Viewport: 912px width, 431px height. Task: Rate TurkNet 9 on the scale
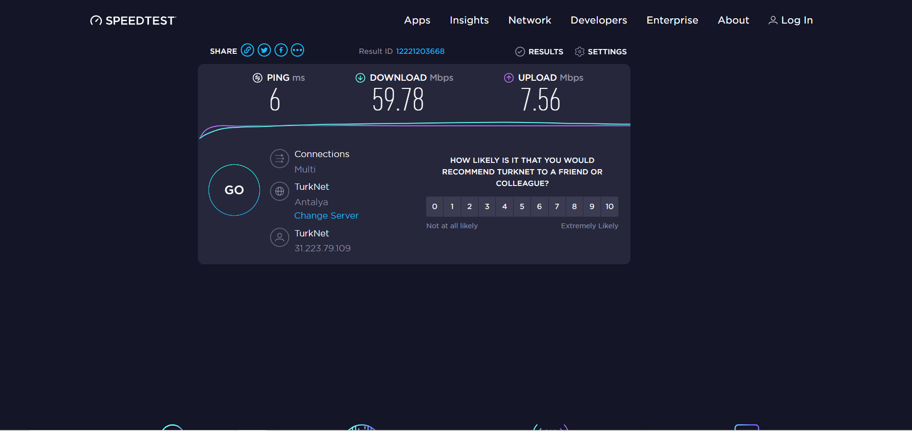tap(592, 207)
